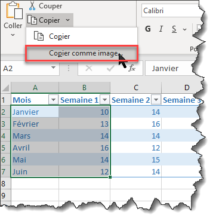Viewport: 219px width, 224px height.
Task: Select the Mars cell
Action: 35,136
